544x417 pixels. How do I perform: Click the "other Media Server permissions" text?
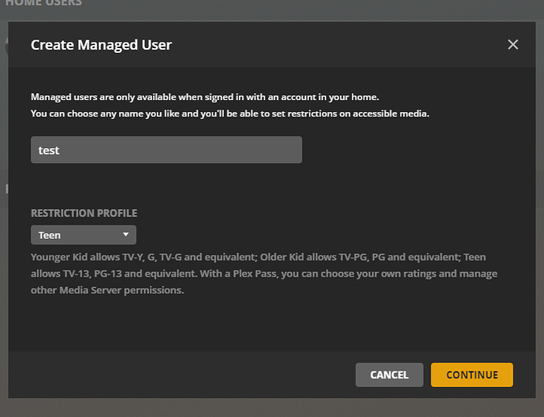click(107, 289)
